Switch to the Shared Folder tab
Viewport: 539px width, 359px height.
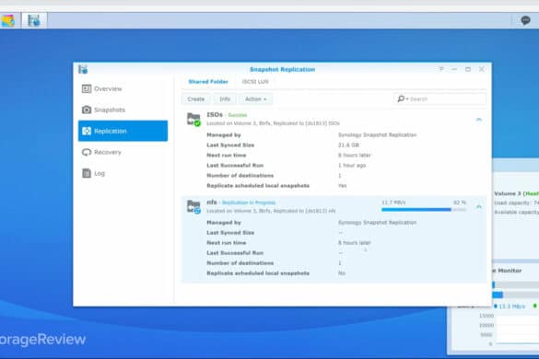click(x=208, y=82)
